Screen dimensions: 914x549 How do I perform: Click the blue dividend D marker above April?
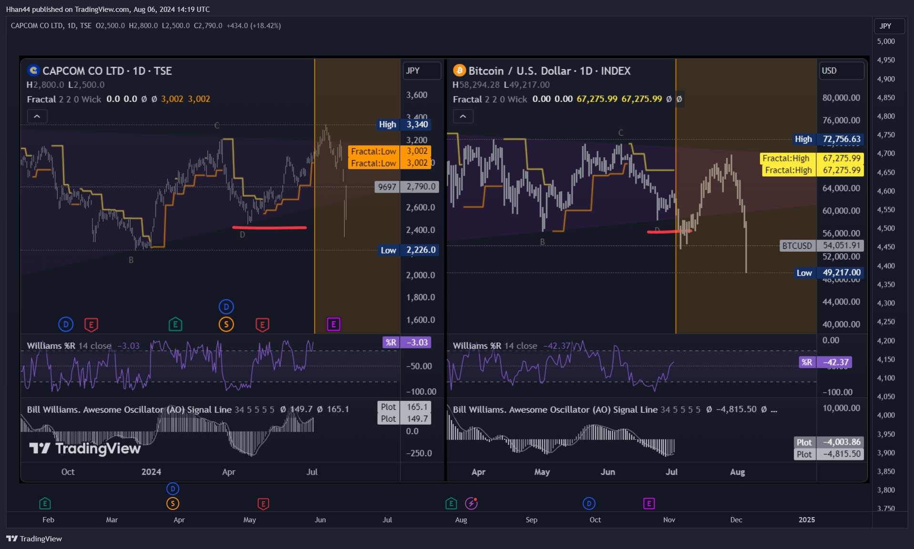pos(173,488)
